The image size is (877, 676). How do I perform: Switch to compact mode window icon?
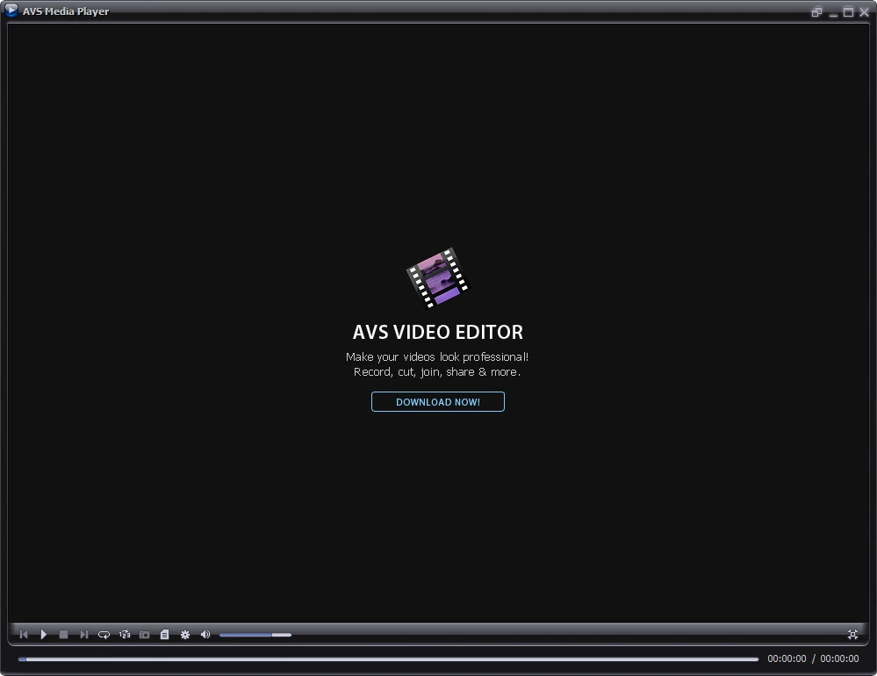(816, 12)
